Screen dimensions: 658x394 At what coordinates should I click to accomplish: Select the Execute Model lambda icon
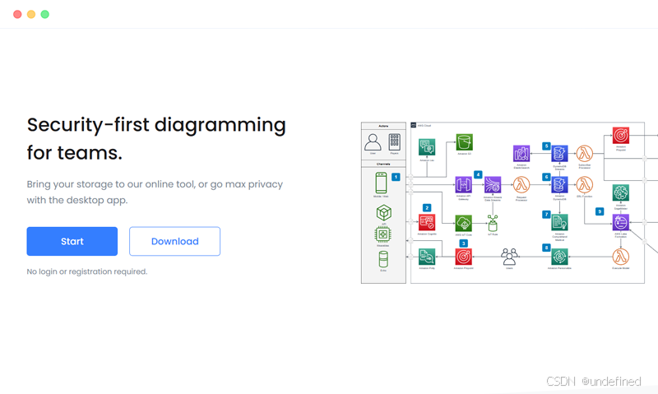(x=621, y=257)
